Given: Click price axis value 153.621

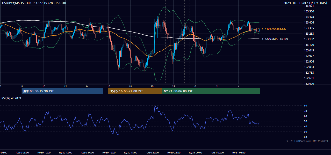Looking at the screenshot, I should point(308,6).
